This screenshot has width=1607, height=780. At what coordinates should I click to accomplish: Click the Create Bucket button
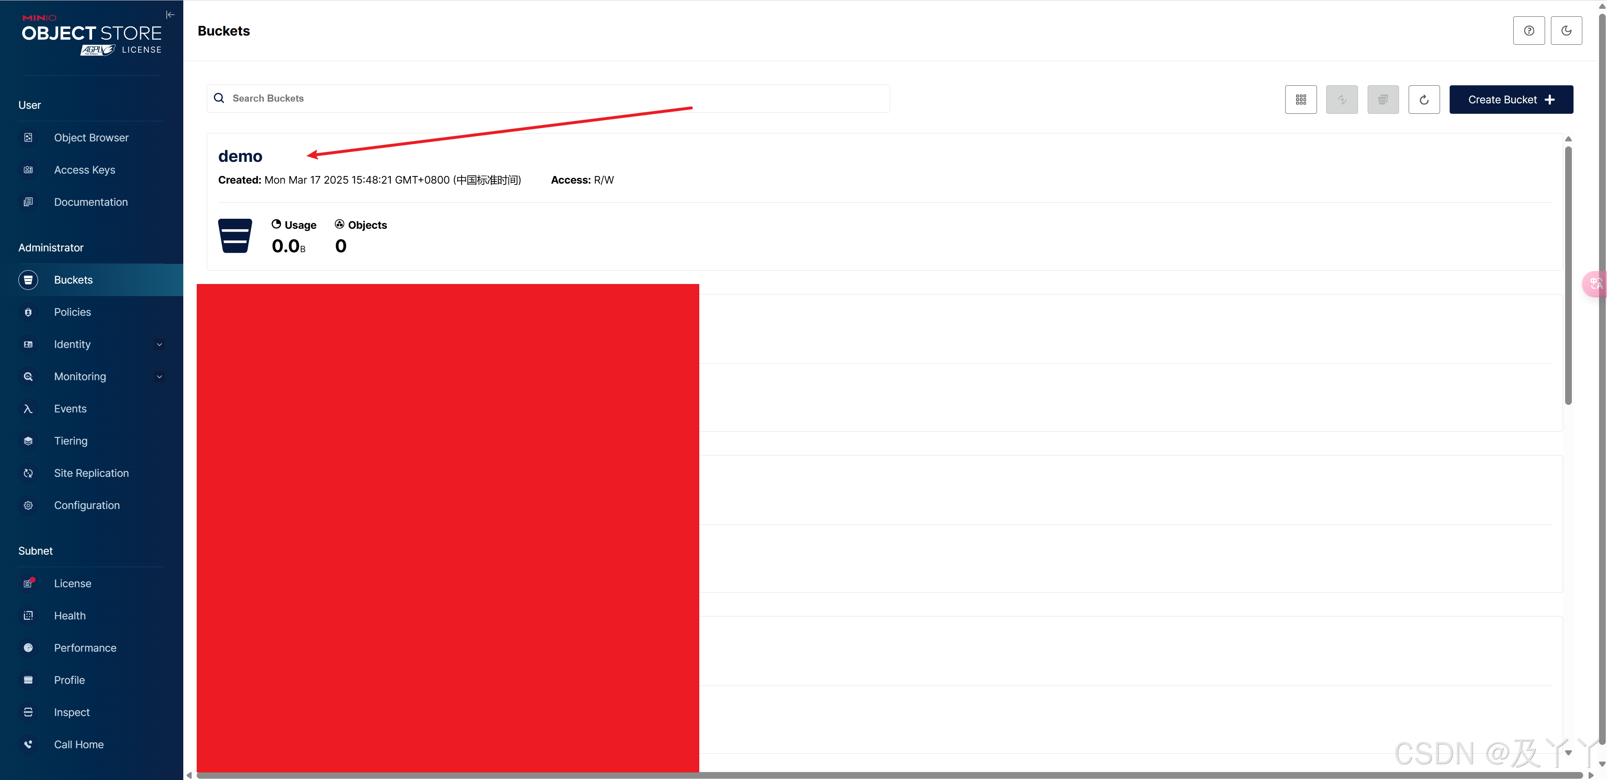coord(1511,100)
